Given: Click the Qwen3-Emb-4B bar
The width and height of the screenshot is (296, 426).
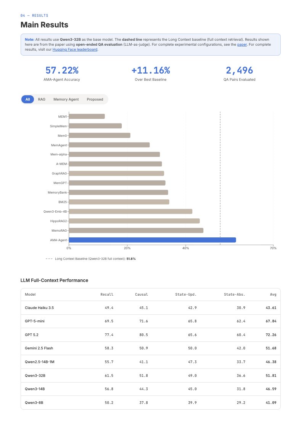Looking at the screenshot, I should 130,211.
